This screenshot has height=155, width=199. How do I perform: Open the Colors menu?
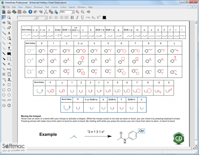tap(63, 7)
